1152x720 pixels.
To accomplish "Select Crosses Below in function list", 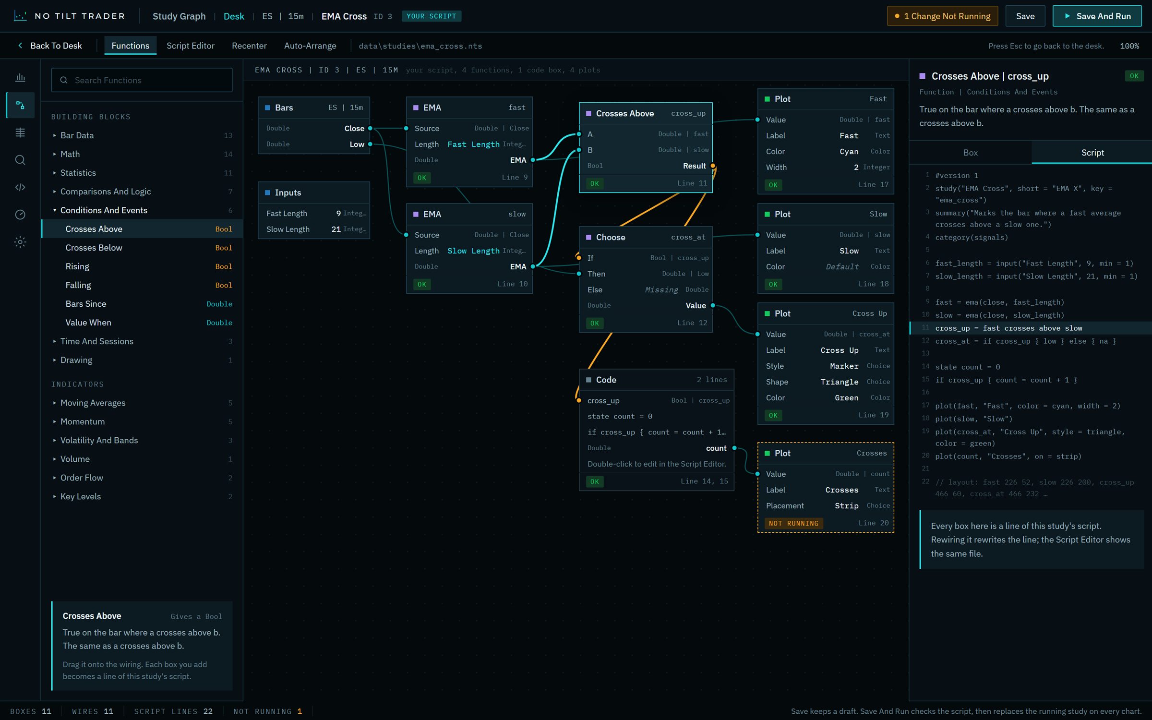I will (142, 248).
